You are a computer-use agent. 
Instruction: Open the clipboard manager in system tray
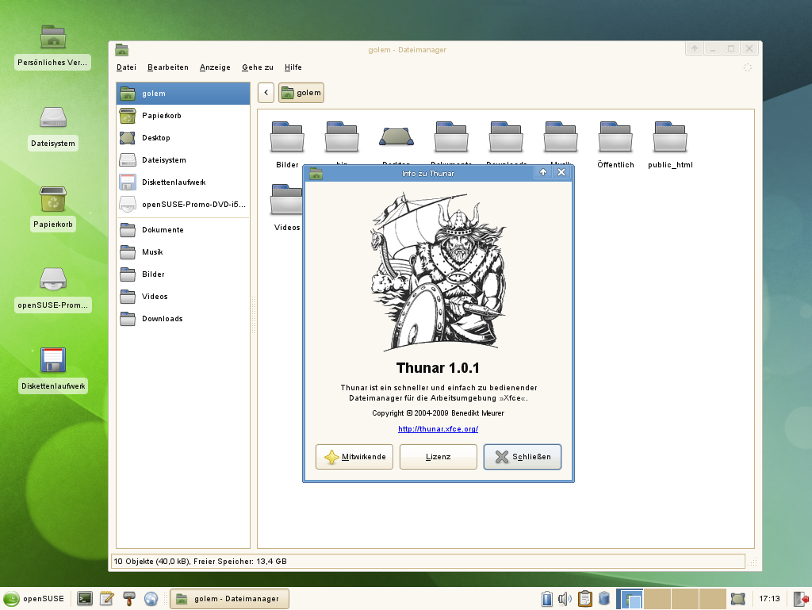coord(584,599)
